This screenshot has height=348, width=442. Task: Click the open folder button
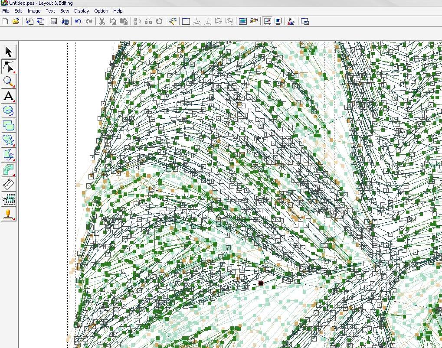pyautogui.click(x=16, y=21)
